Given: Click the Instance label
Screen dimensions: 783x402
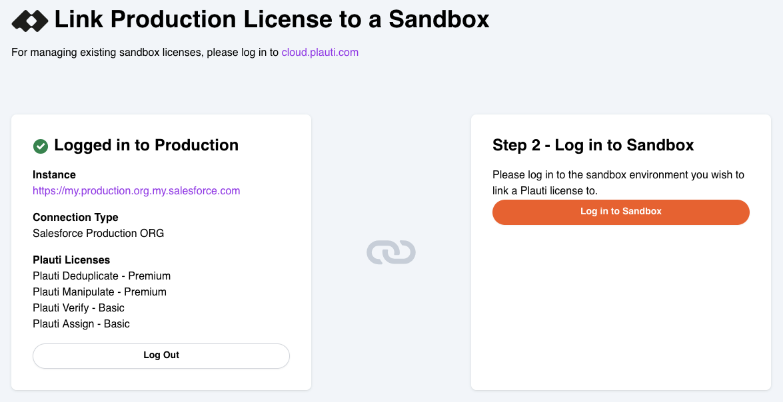Looking at the screenshot, I should click(x=55, y=174).
